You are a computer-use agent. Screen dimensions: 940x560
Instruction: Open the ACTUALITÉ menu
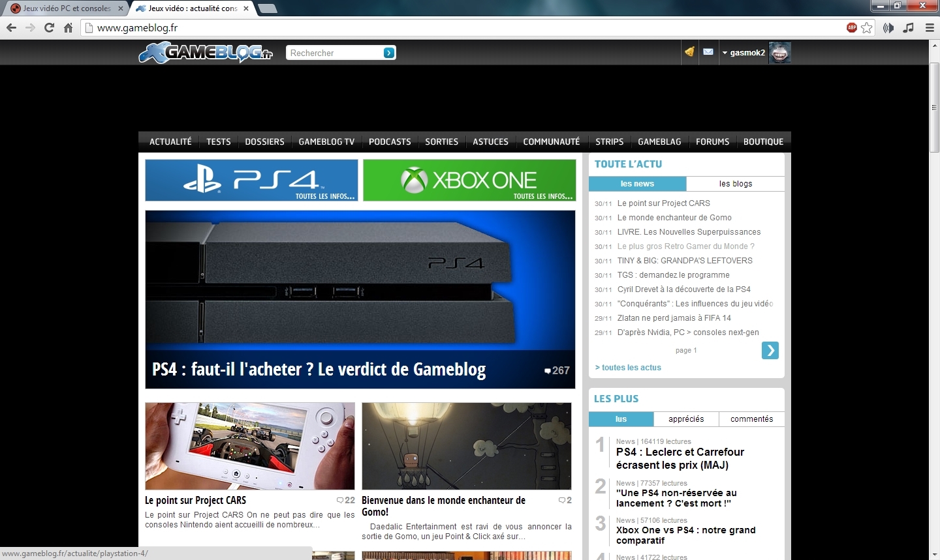pyautogui.click(x=170, y=141)
